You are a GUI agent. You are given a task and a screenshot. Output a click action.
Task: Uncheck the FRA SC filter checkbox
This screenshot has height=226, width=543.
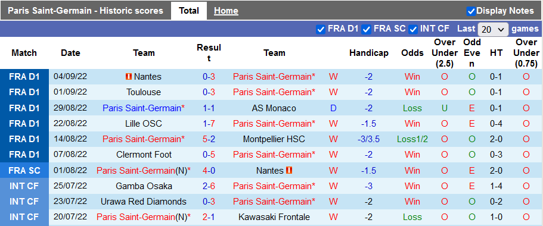coord(367,29)
